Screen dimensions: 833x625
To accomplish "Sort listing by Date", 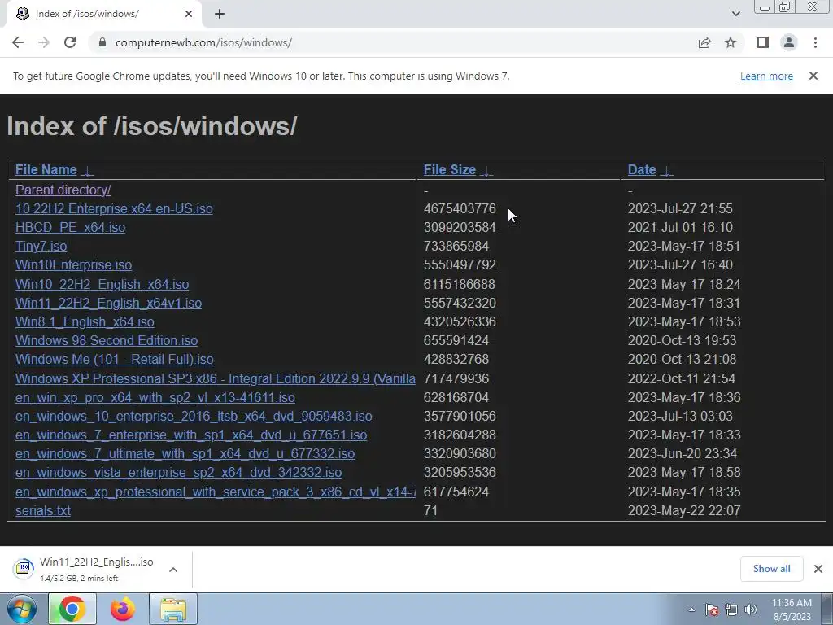I will [x=642, y=169].
